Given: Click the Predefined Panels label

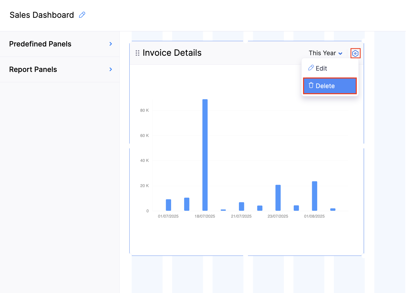Looking at the screenshot, I should coord(40,44).
